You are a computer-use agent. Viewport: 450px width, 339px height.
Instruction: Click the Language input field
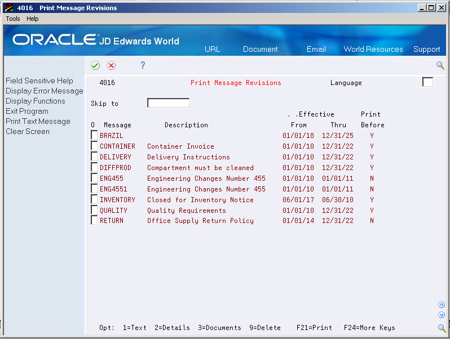(x=427, y=82)
